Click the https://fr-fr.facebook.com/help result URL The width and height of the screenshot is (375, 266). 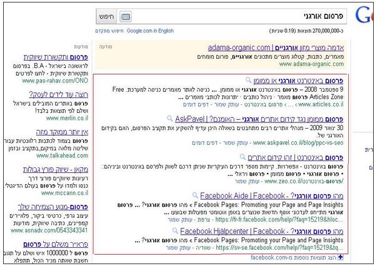[279, 220]
